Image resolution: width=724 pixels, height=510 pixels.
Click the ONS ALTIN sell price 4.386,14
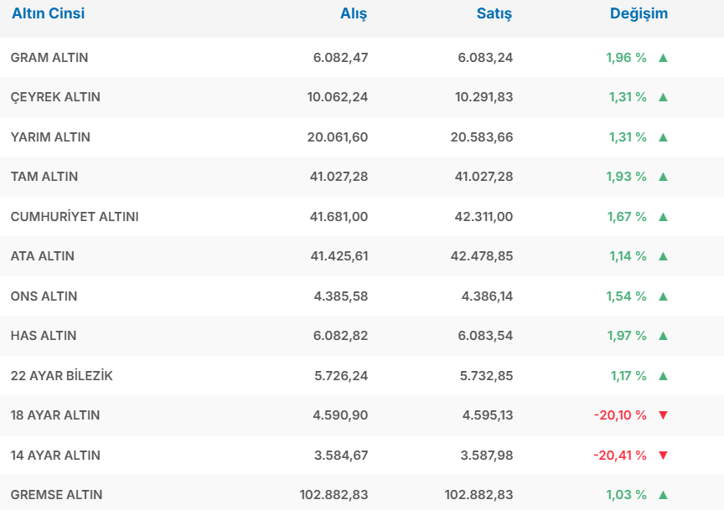coord(487,296)
